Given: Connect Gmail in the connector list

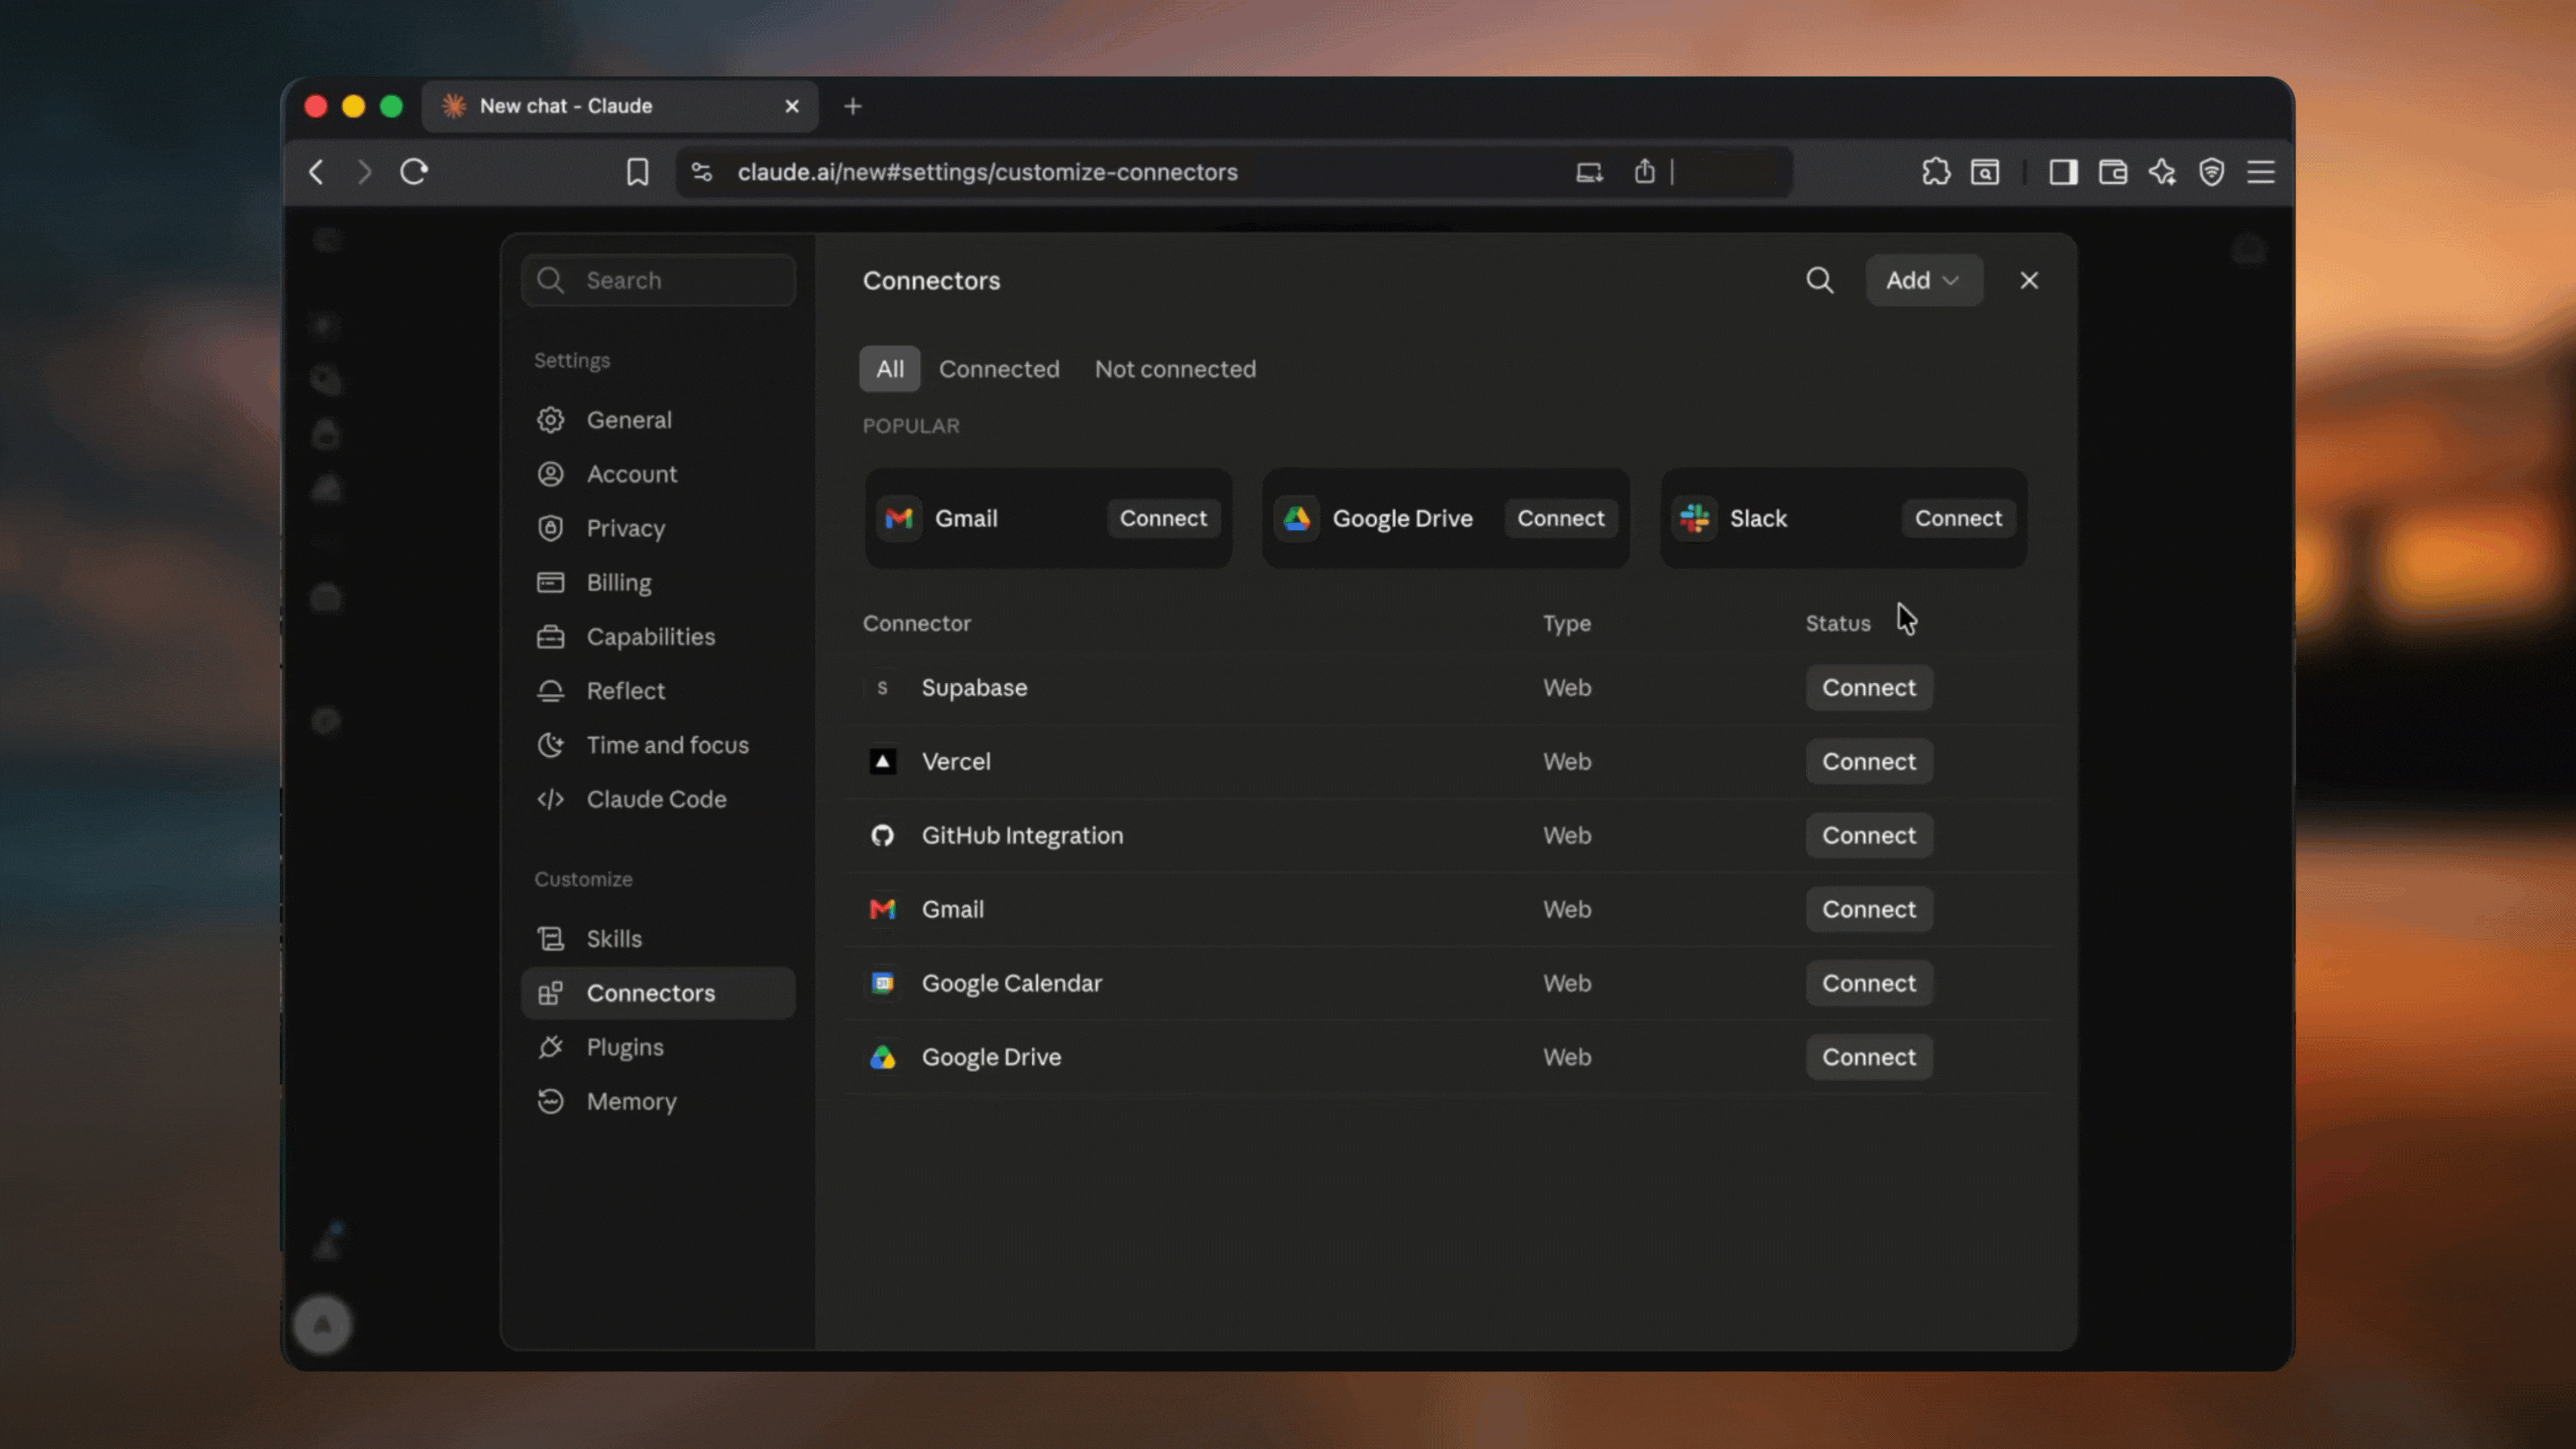Looking at the screenshot, I should (1869, 910).
